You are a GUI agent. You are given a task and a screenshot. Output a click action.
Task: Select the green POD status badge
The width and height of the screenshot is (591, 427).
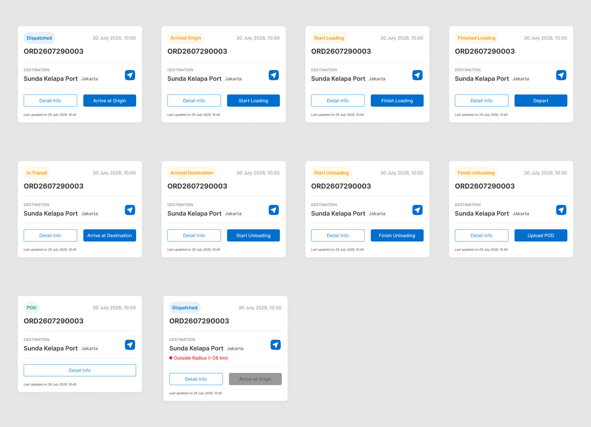[32, 308]
